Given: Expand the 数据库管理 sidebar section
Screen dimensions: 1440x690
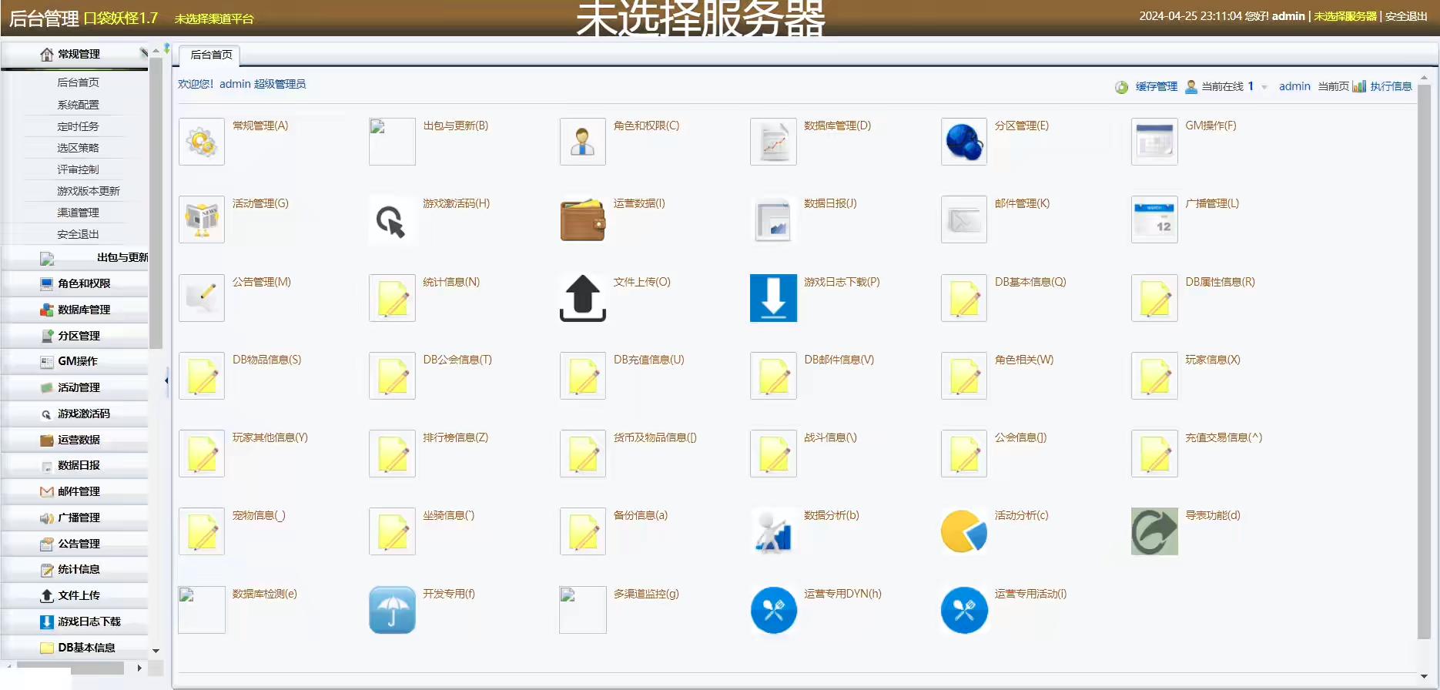Looking at the screenshot, I should (x=74, y=310).
